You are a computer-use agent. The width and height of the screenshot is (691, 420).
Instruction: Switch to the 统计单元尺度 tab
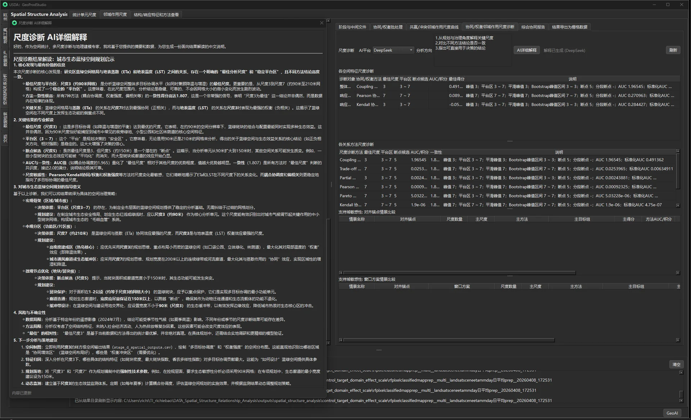click(x=84, y=15)
